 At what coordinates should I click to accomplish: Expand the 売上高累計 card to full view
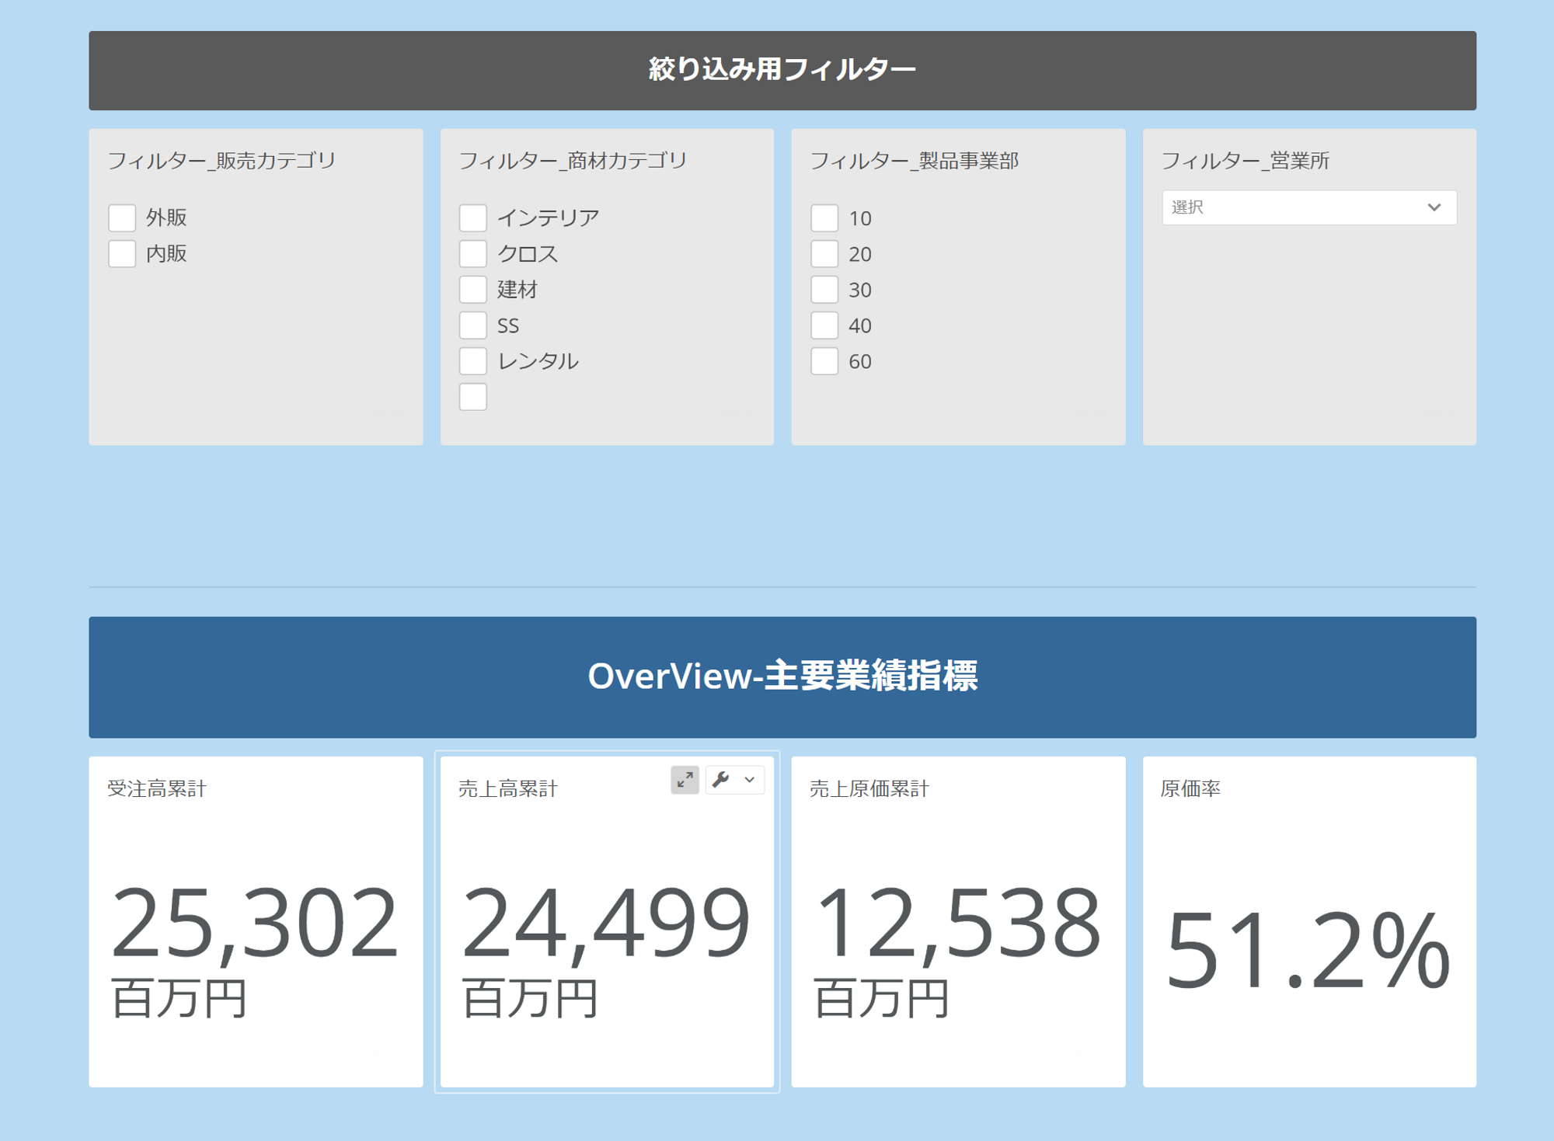click(x=685, y=780)
